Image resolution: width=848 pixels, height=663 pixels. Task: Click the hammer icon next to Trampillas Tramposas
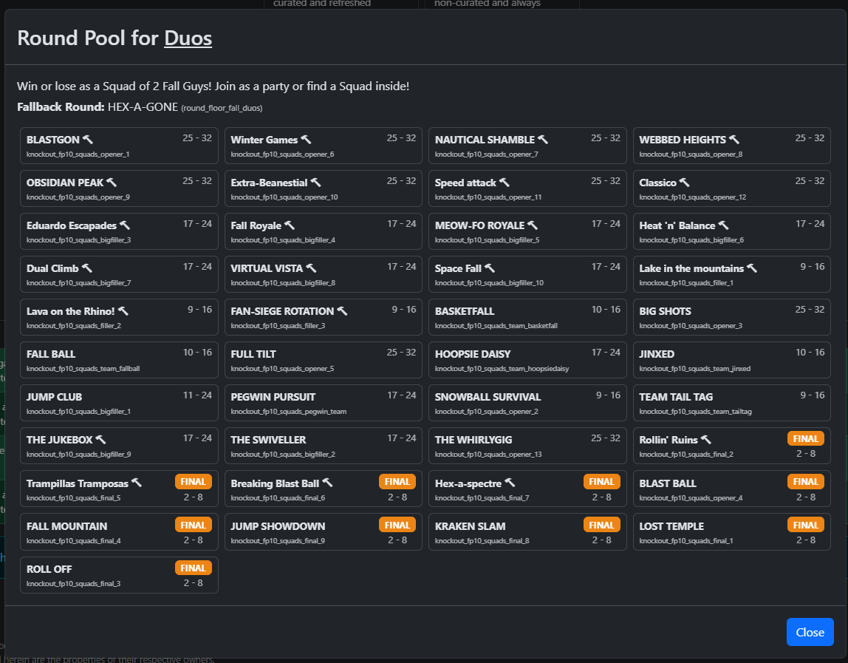pyautogui.click(x=136, y=483)
